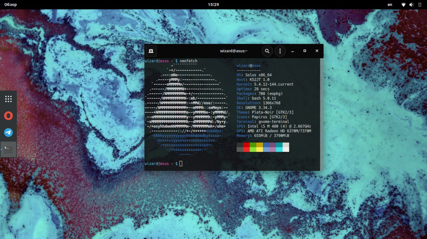Open the battery power indicator
The width and height of the screenshot is (427, 239).
click(x=419, y=5)
